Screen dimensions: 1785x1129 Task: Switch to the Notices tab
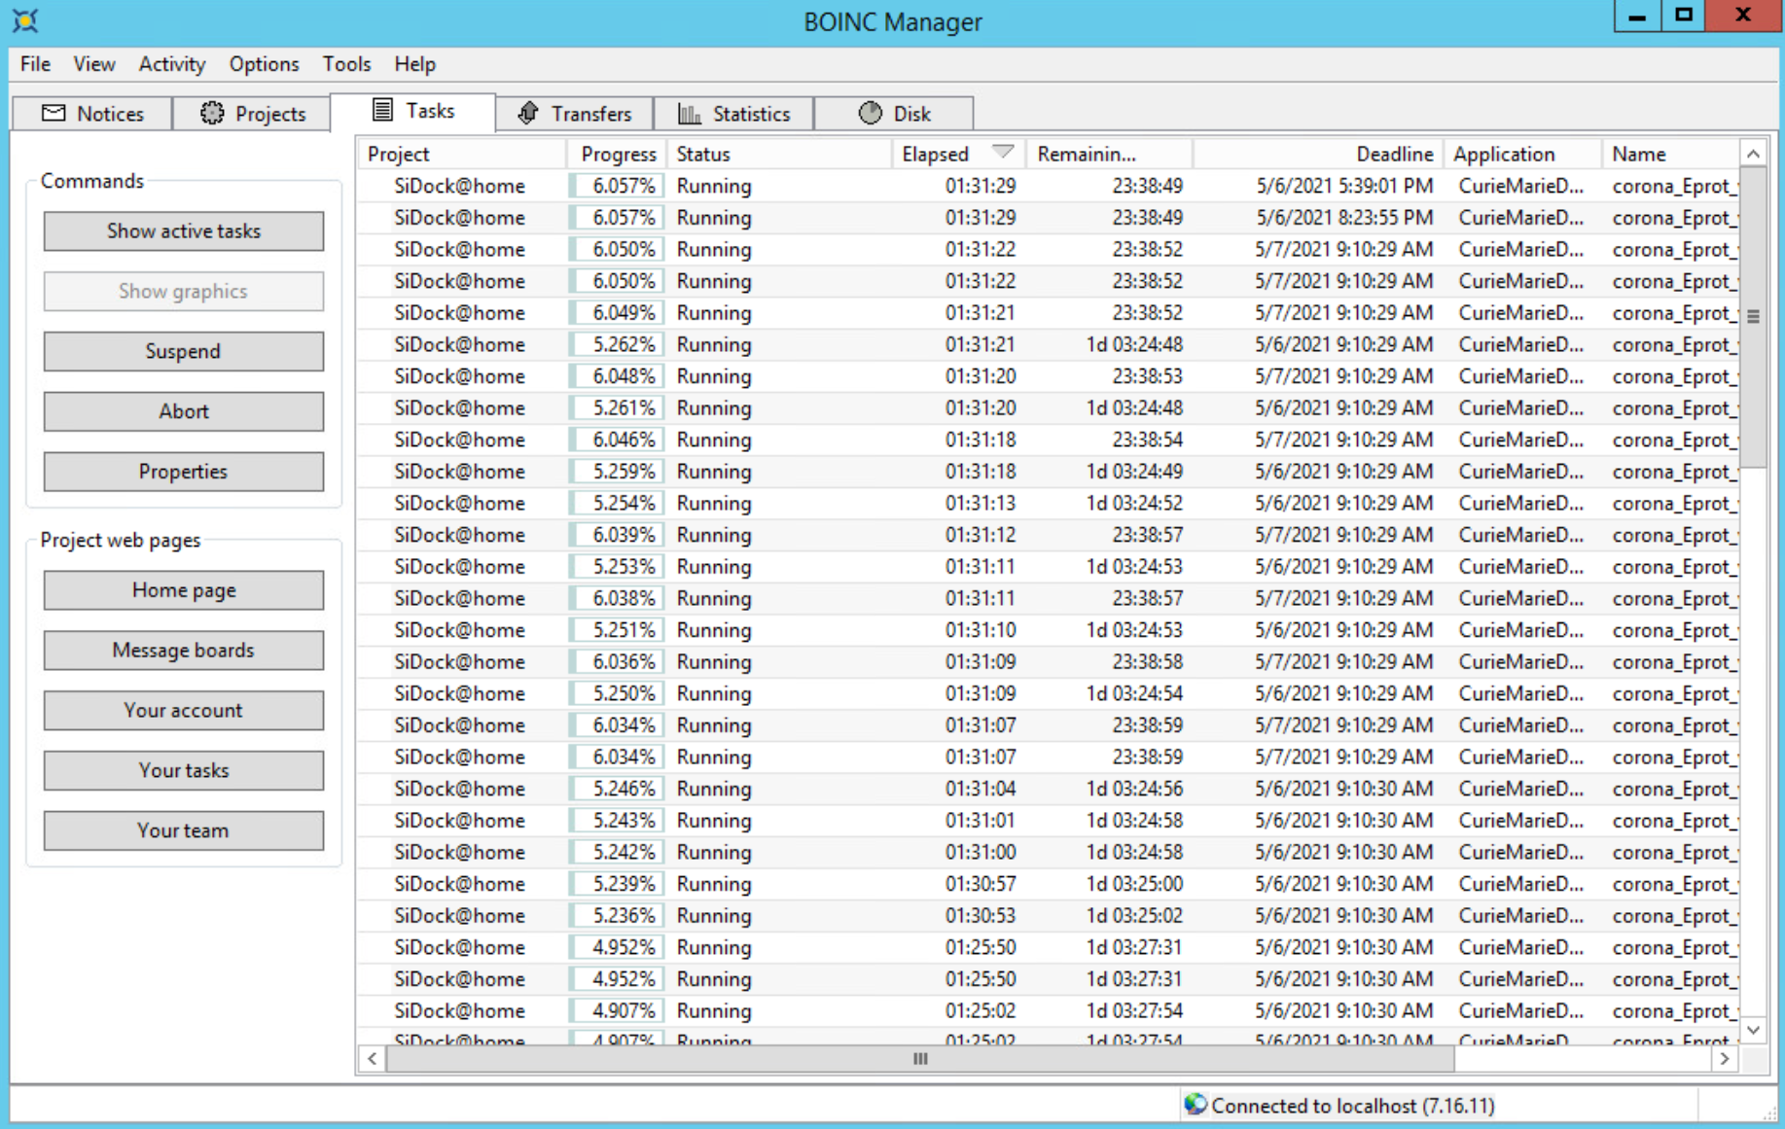[x=92, y=114]
